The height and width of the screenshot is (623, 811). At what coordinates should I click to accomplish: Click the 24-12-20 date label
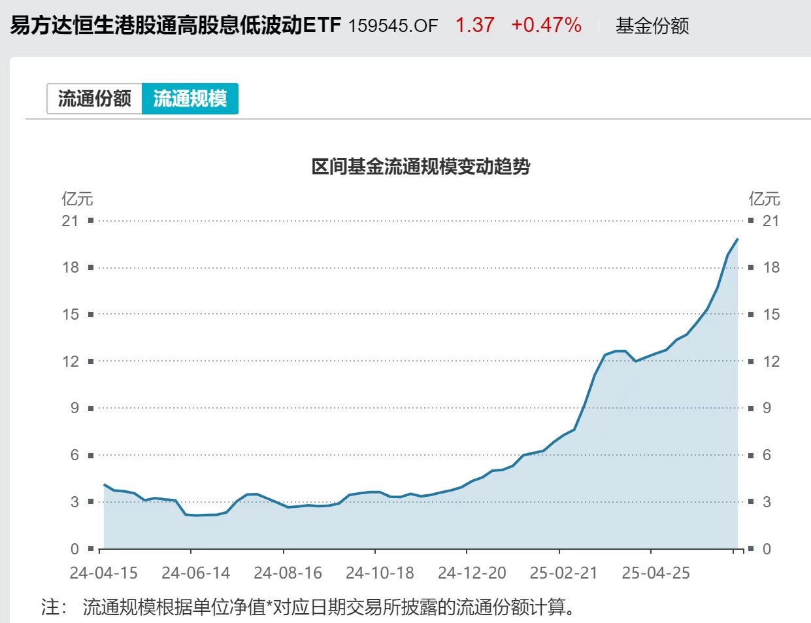[472, 573]
